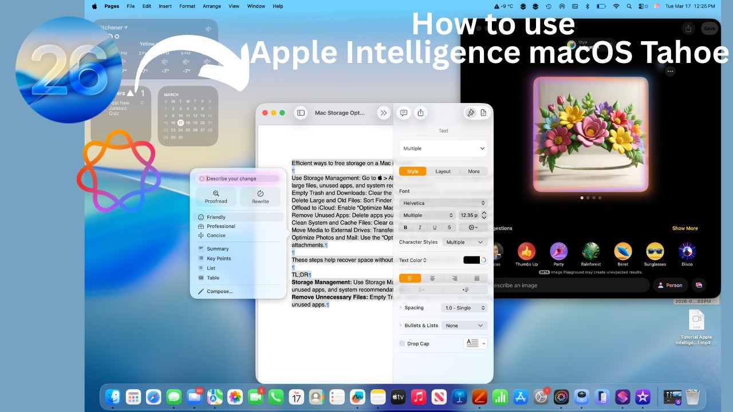
Task: Toggle the Pages sidebar view button
Action: pyautogui.click(x=301, y=113)
